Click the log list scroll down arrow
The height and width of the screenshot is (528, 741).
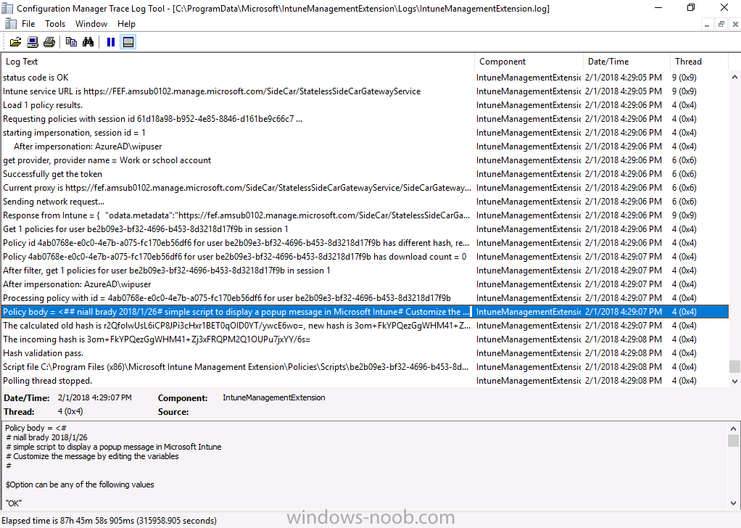click(x=734, y=381)
